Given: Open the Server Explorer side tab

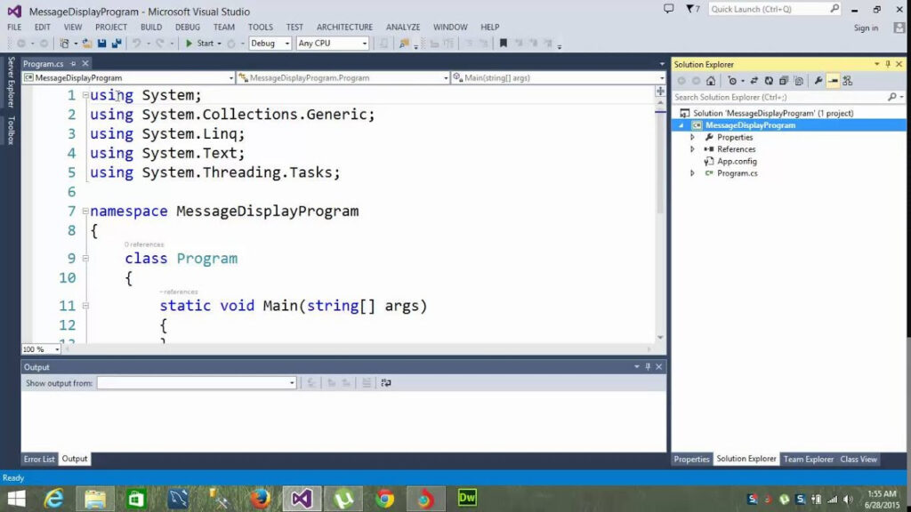Looking at the screenshot, I should point(11,82).
